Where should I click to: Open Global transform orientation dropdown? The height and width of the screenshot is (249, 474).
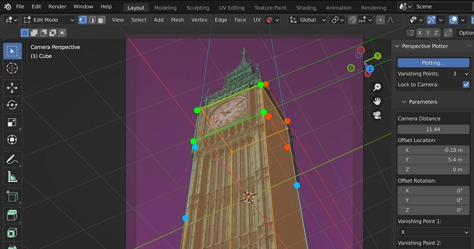[307, 20]
